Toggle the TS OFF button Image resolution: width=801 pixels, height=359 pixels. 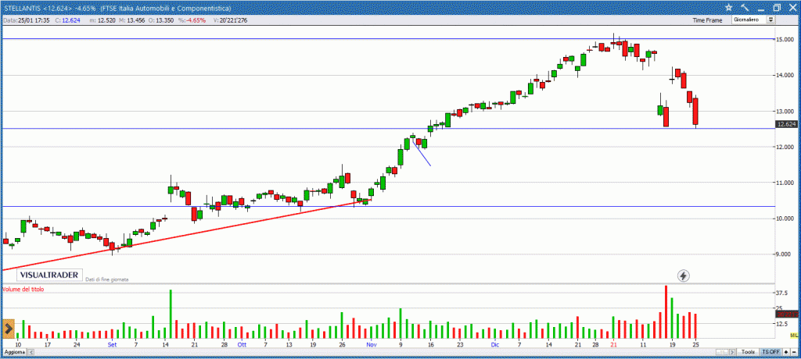point(770,352)
